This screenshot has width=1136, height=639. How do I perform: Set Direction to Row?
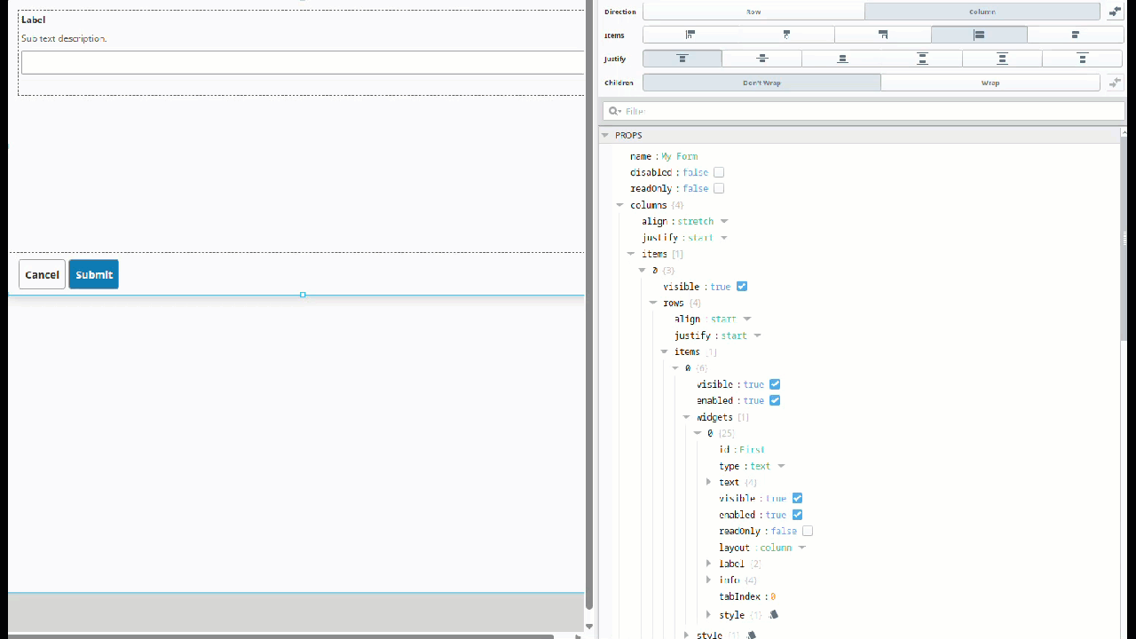click(x=753, y=12)
